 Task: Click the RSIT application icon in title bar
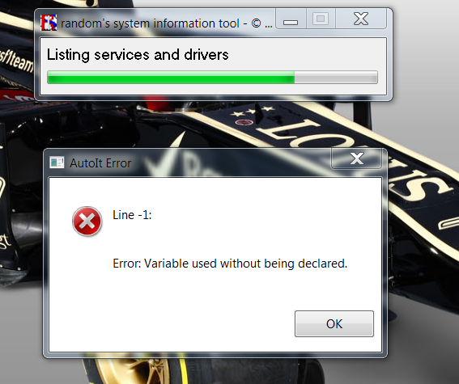point(49,23)
